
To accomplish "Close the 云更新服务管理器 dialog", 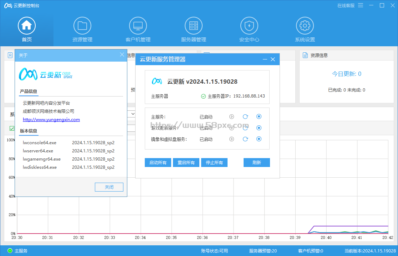I will (x=273, y=59).
